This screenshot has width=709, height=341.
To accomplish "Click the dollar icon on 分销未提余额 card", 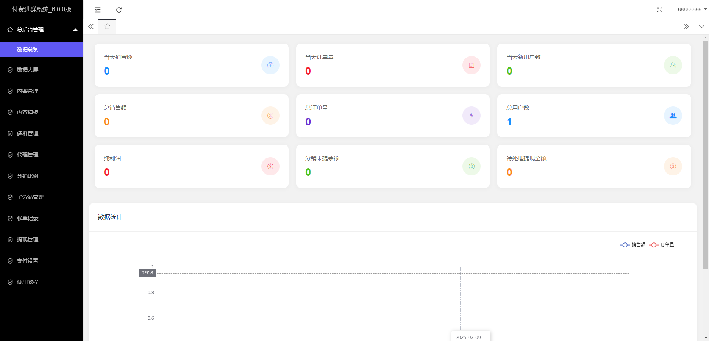I will coord(472,166).
